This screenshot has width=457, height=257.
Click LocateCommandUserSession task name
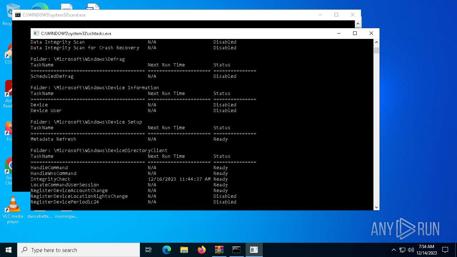coord(65,185)
